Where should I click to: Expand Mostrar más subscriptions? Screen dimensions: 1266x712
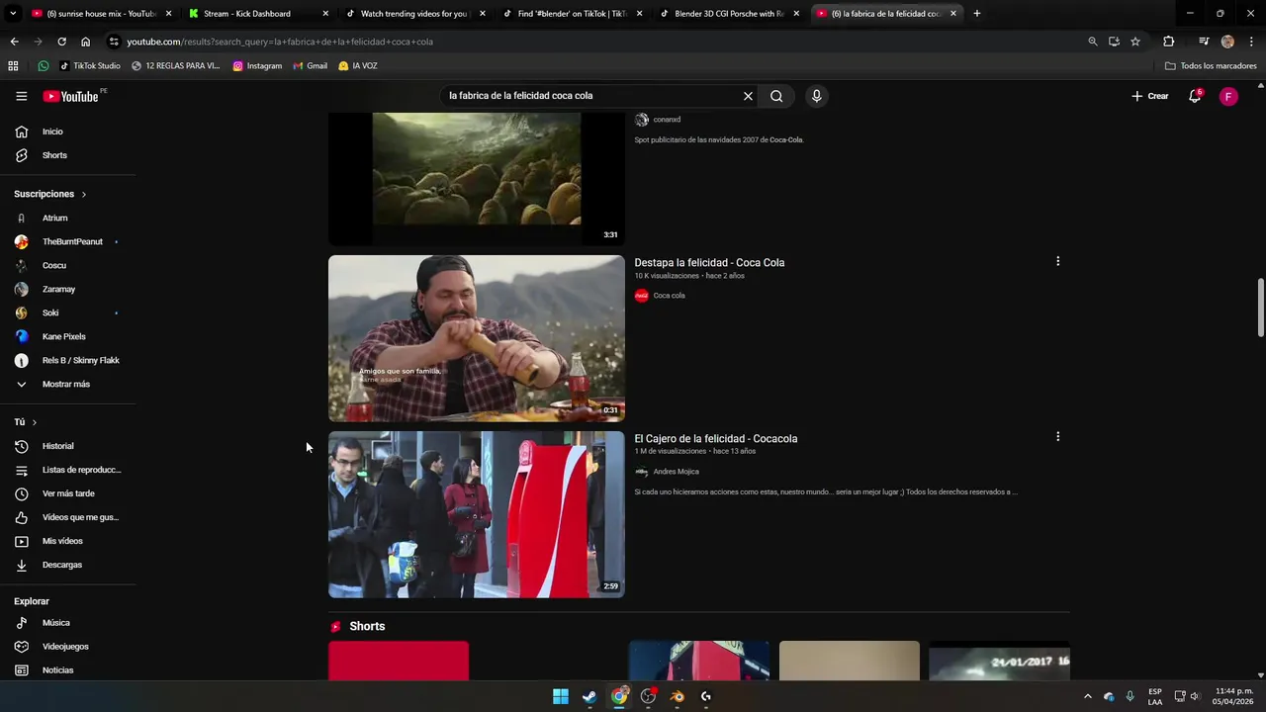(65, 384)
